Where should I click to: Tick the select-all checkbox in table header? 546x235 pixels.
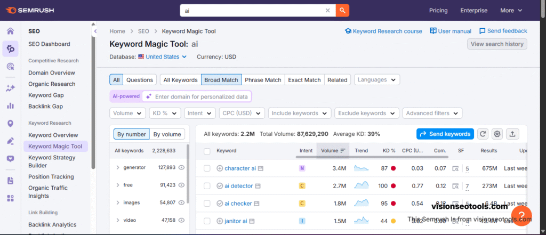point(207,151)
